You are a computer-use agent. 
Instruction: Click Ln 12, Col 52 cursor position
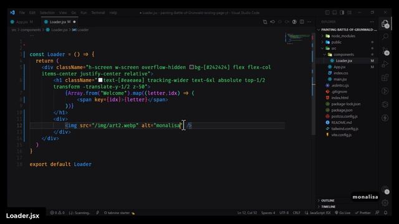click(247, 213)
